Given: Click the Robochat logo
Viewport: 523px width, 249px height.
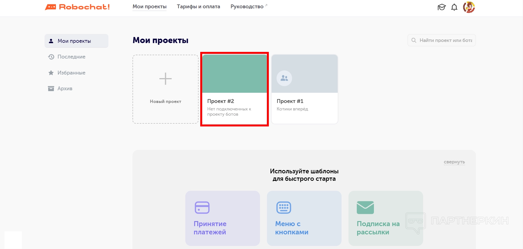Looking at the screenshot, I should pos(77,7).
